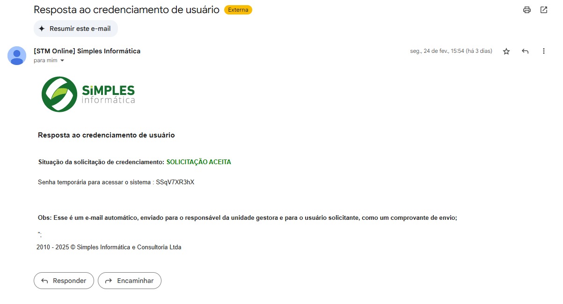Click the bold heading inside the email body

click(x=106, y=135)
